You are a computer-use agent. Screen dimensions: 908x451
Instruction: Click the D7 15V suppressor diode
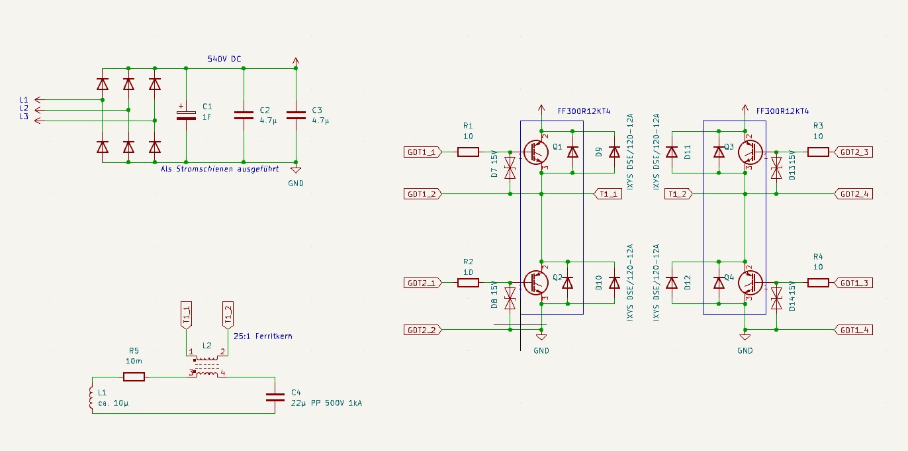[x=510, y=167]
